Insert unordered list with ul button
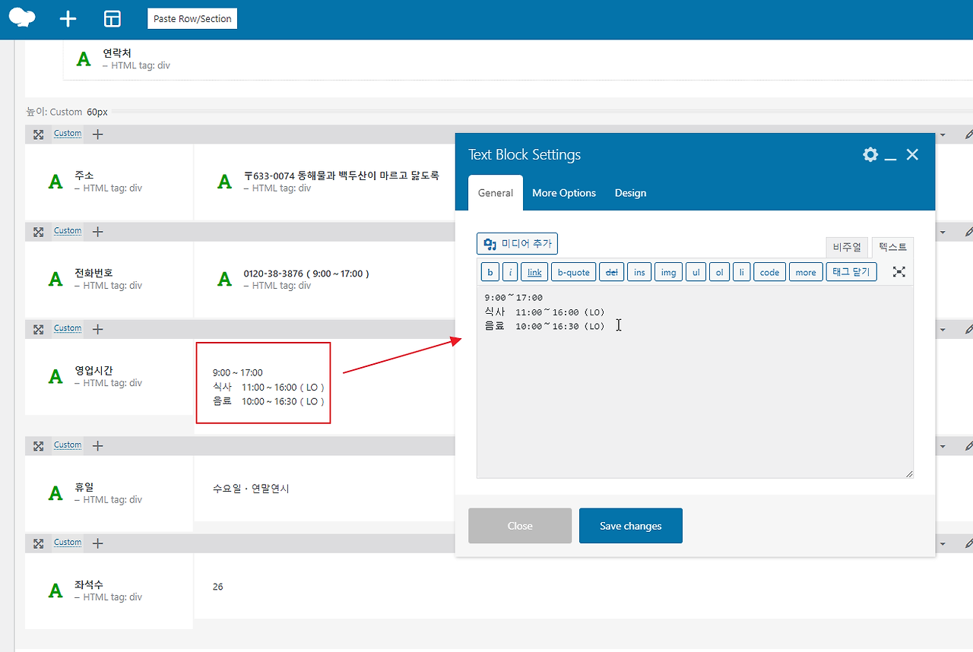 (x=696, y=272)
